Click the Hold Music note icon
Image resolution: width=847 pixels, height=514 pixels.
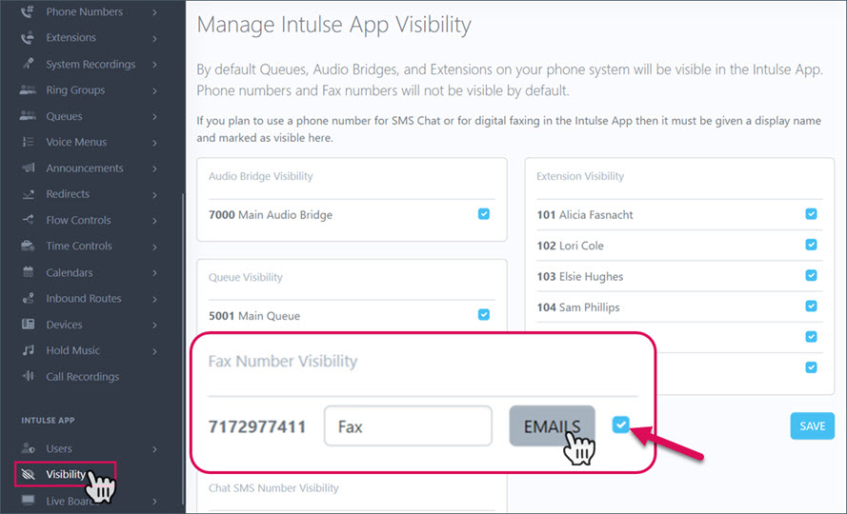coord(28,350)
